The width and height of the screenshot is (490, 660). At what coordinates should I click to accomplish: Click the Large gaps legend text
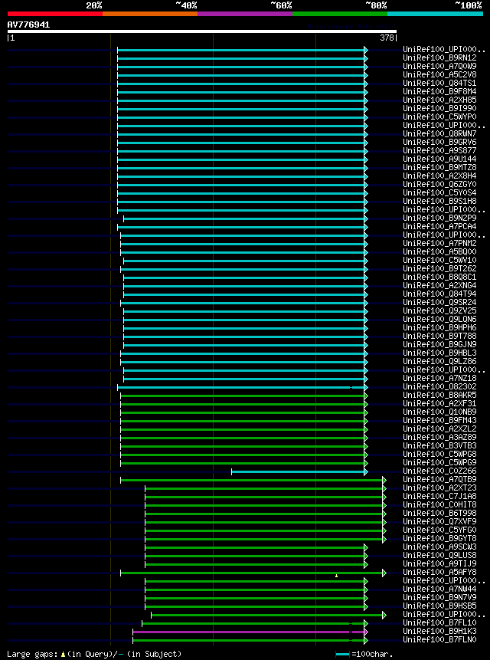coord(32,654)
